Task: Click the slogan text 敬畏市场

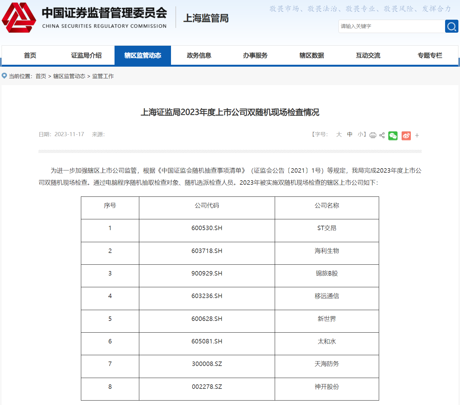Action: click(x=284, y=9)
